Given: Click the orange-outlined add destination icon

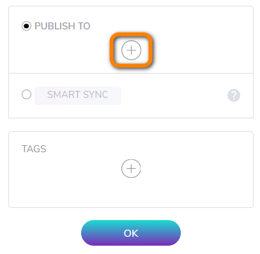Looking at the screenshot, I should (x=131, y=50).
